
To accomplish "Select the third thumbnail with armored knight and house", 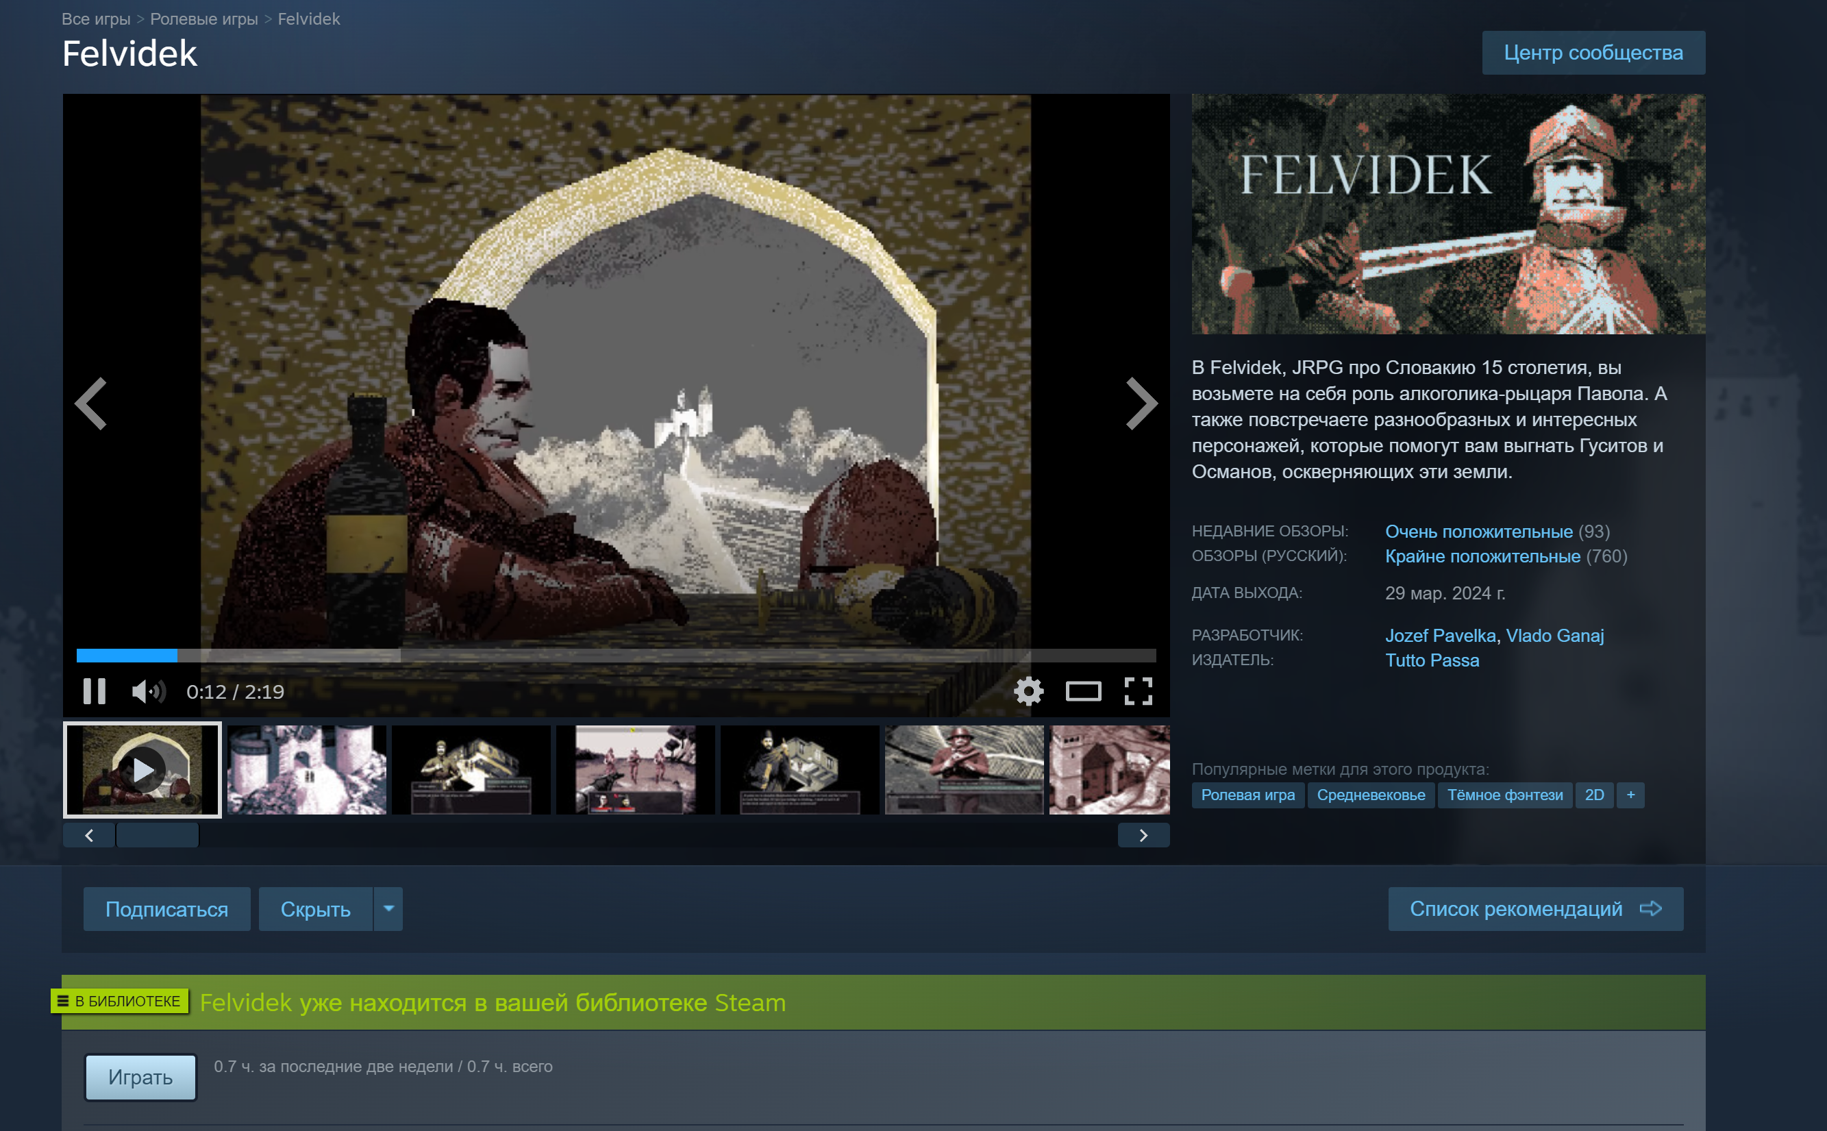I will (471, 770).
